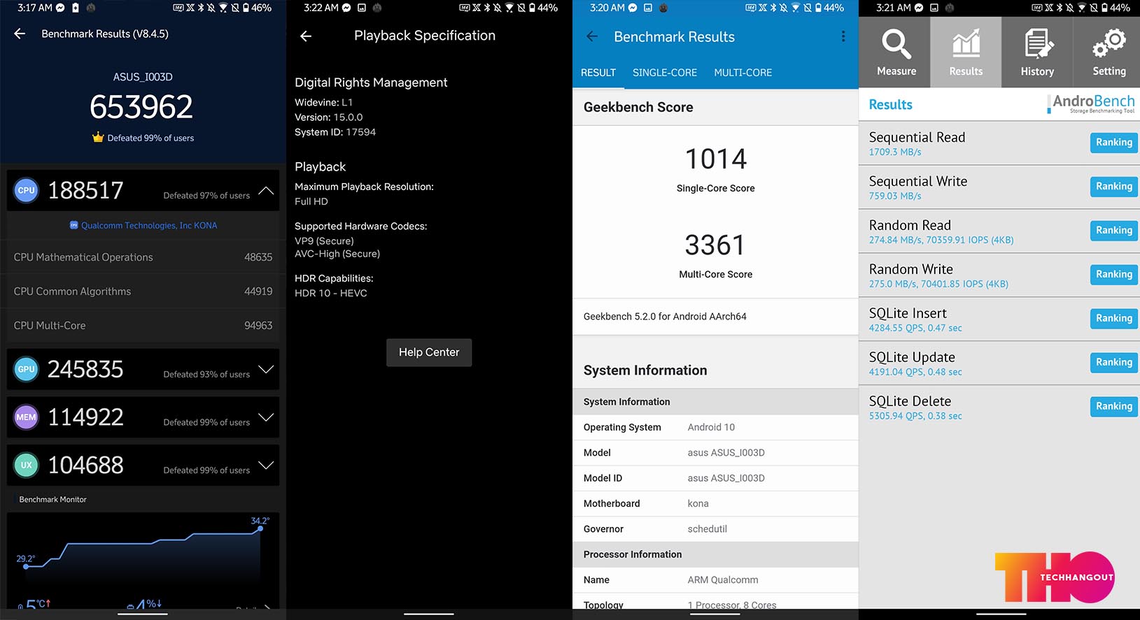Click Governor schedutil row

[x=715, y=529]
